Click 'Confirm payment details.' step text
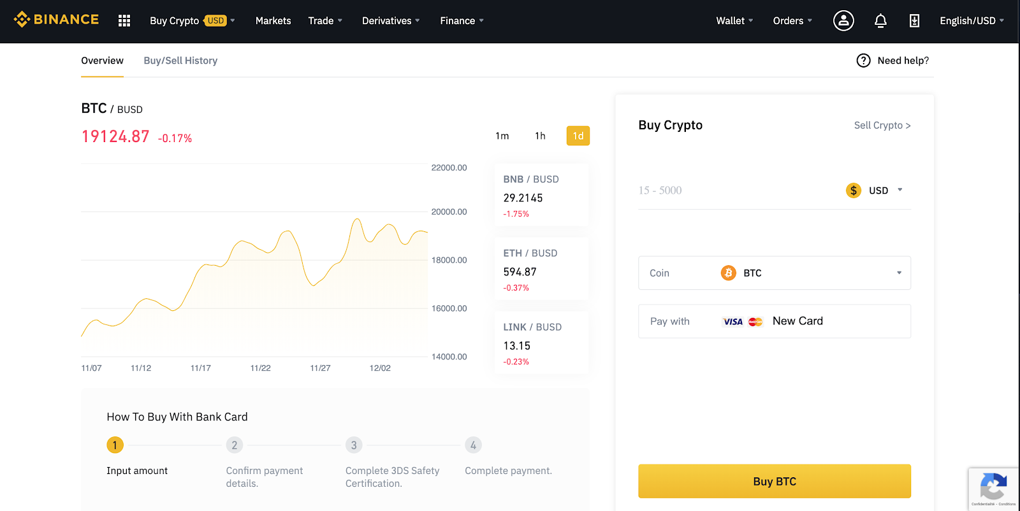This screenshot has width=1020, height=511. [265, 477]
